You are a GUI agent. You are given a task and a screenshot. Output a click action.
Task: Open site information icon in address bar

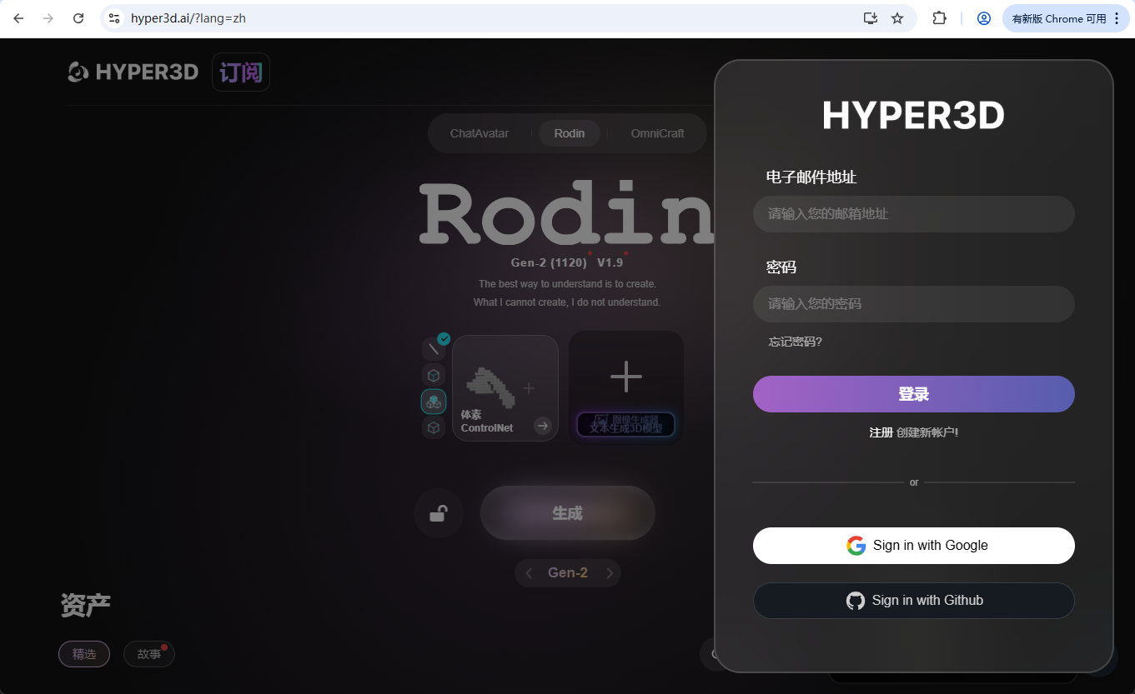point(115,18)
